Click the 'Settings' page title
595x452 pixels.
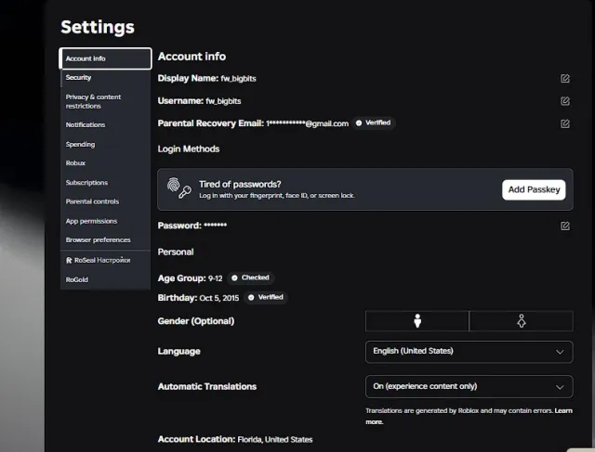point(98,27)
